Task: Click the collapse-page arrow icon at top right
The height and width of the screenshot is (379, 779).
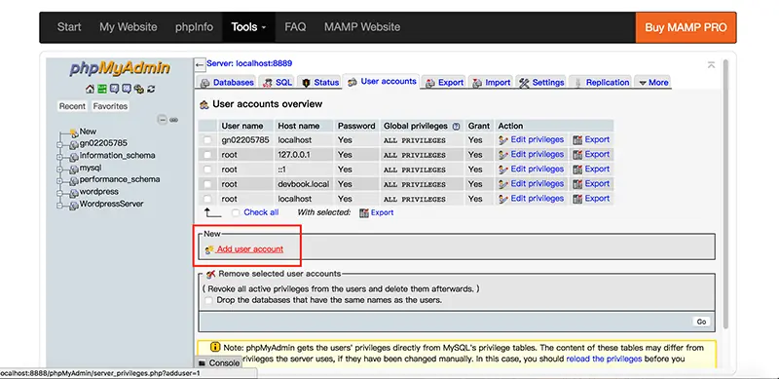Action: 712,64
